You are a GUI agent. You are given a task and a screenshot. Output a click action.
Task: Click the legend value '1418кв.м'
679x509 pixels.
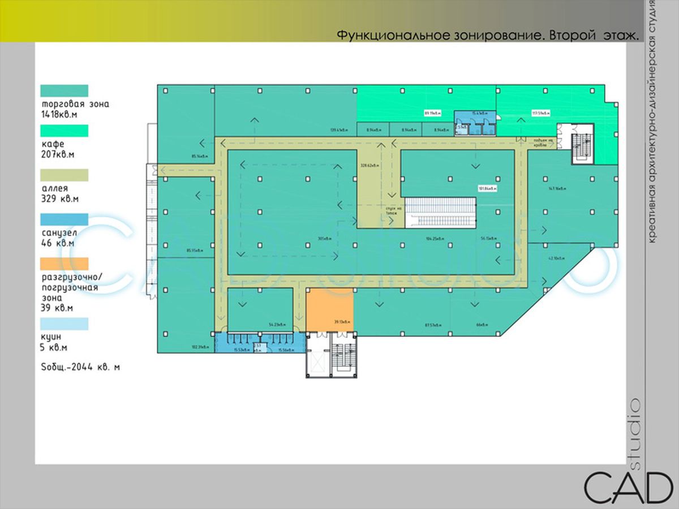[59, 114]
